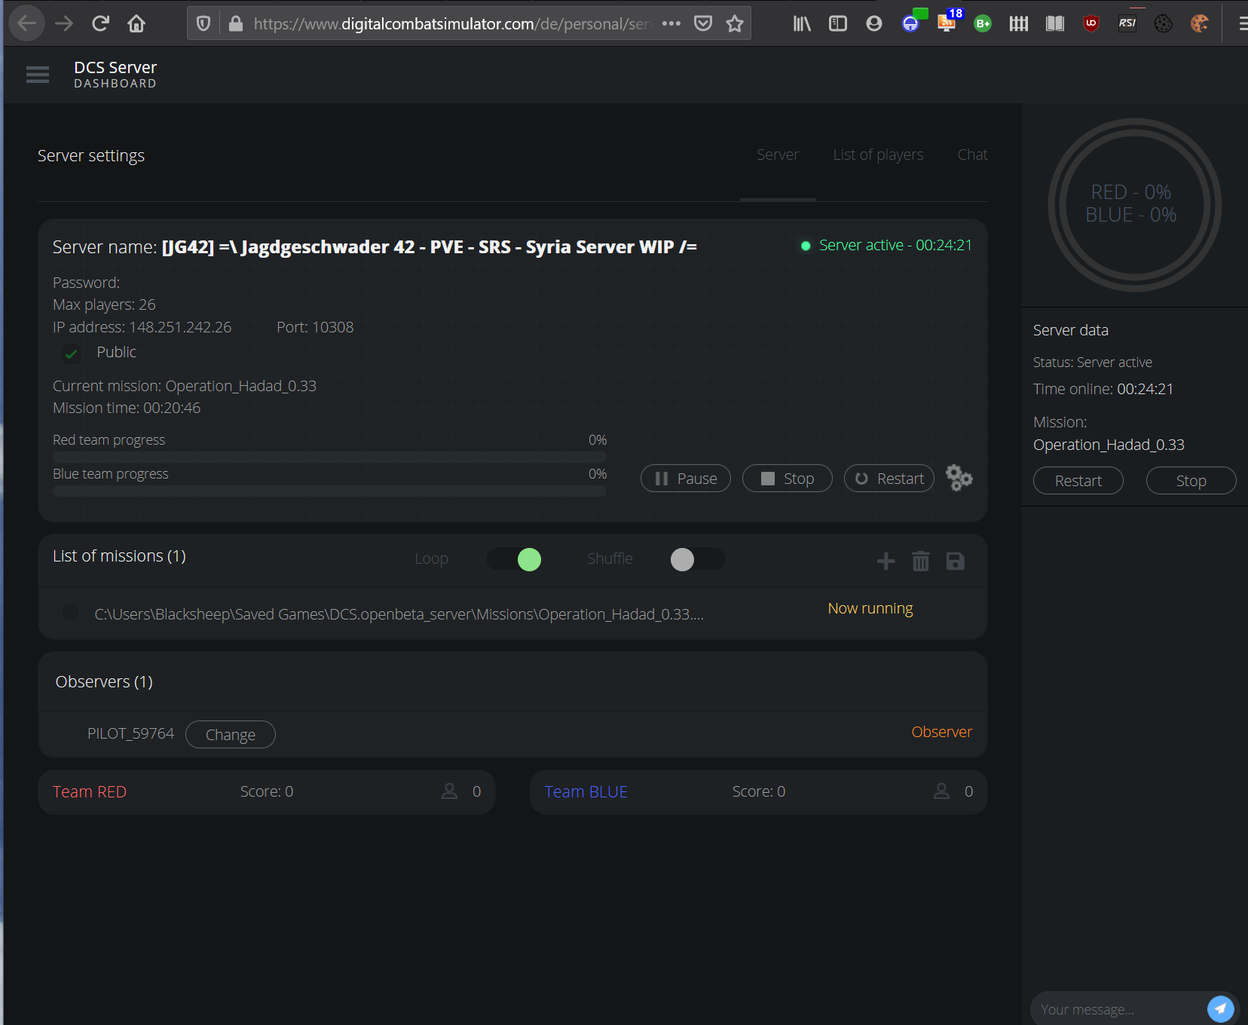Viewport: 1248px width, 1025px height.
Task: Save page to Pocket
Action: click(x=703, y=23)
